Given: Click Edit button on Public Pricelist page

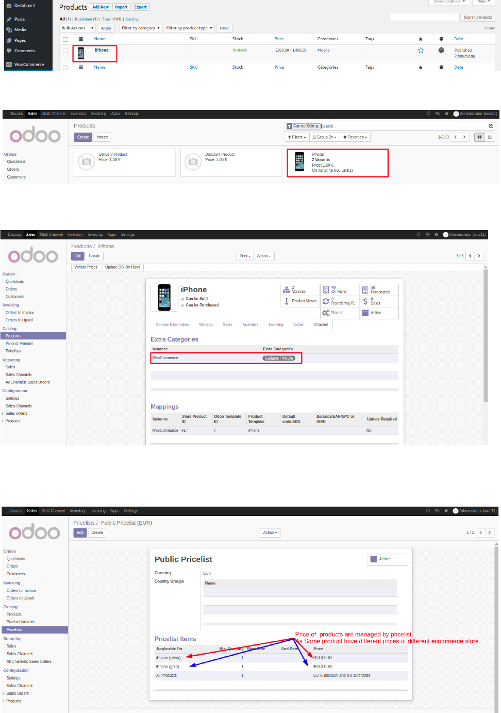Looking at the screenshot, I should [x=80, y=532].
